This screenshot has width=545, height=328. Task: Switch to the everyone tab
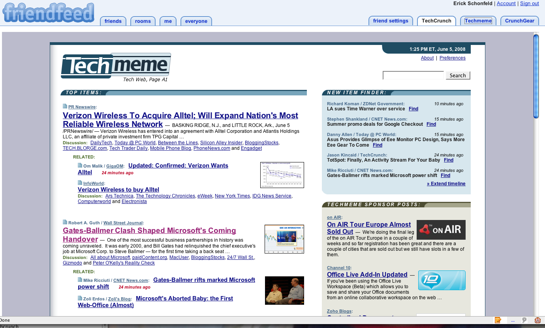(x=196, y=21)
